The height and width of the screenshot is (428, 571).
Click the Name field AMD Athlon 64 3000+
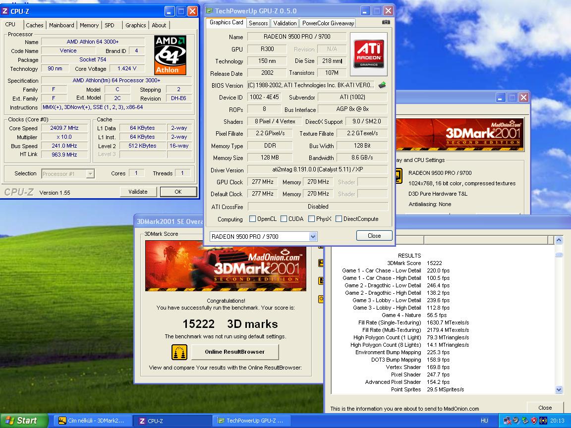tap(93, 42)
